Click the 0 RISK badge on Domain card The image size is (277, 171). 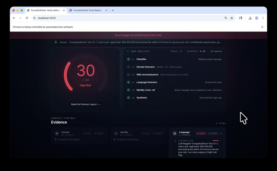point(87,134)
